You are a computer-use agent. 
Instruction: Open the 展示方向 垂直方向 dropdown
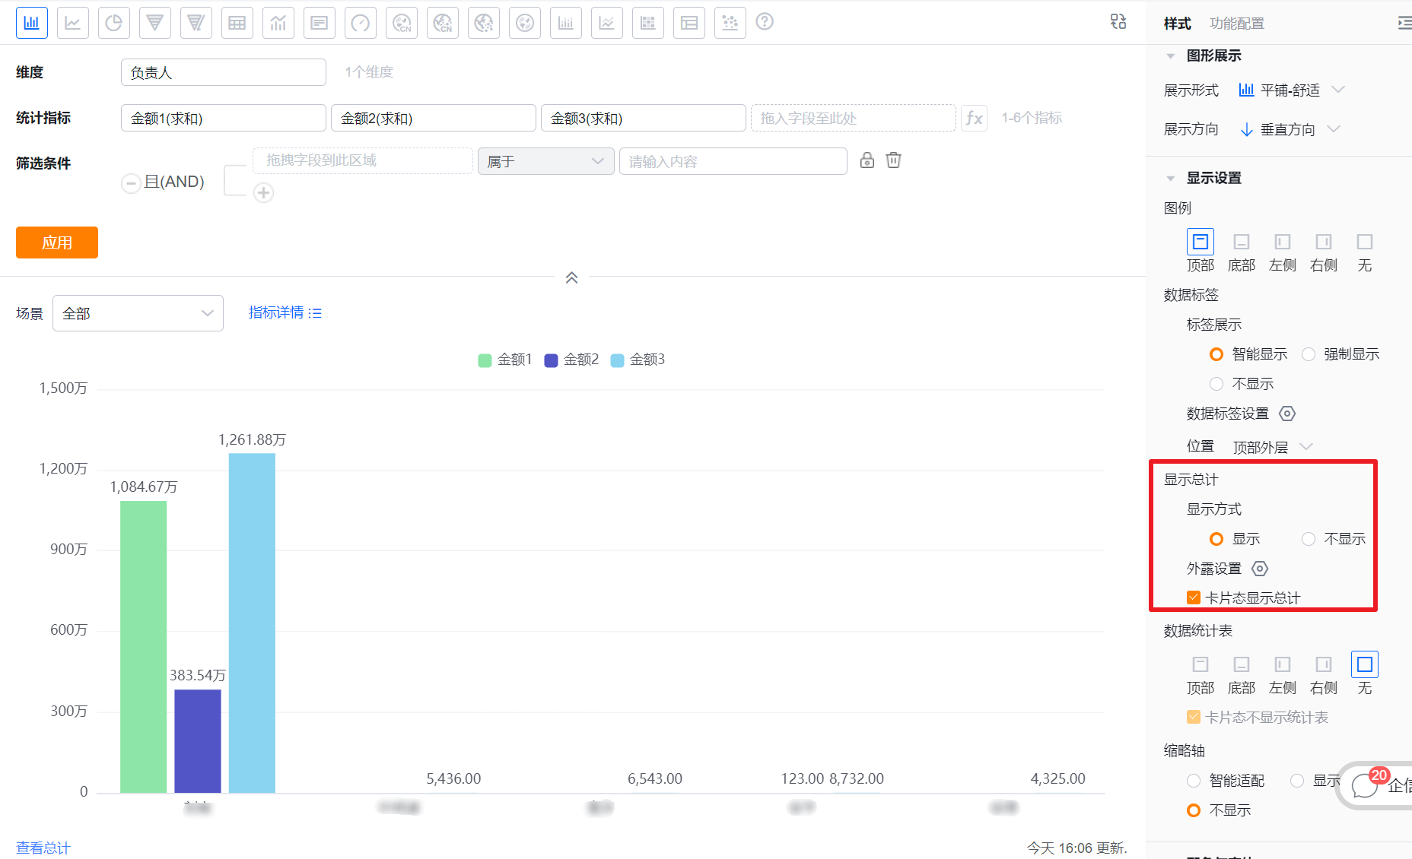tap(1290, 129)
